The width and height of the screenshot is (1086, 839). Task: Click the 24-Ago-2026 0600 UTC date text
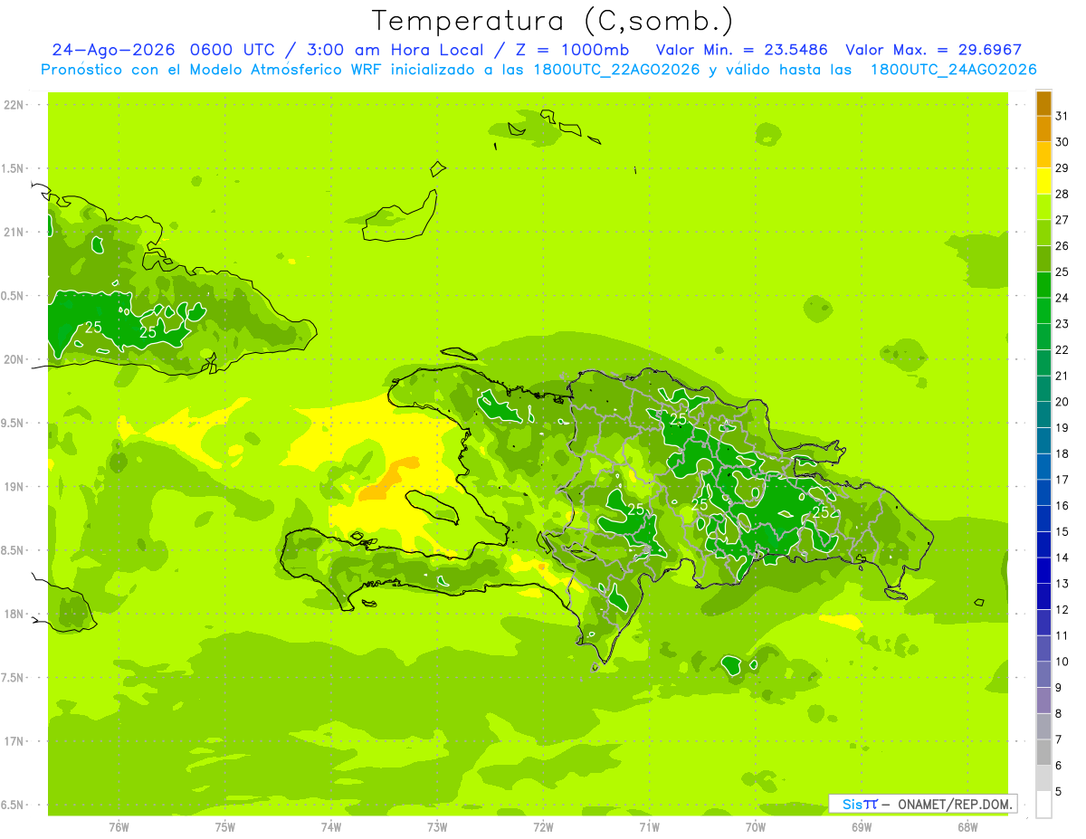pos(162,50)
